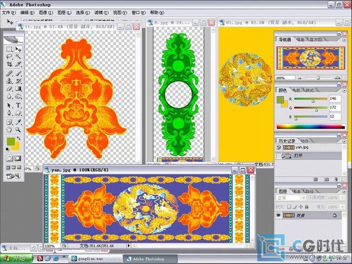
Task: Switch to Standard Screen Mode
Action: [8, 167]
